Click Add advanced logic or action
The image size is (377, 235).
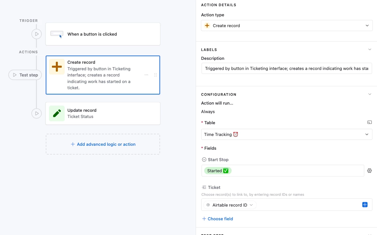click(x=103, y=144)
